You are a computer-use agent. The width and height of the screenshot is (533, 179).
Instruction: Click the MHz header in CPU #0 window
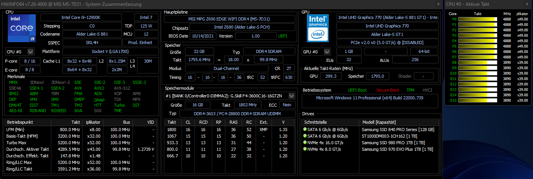point(507,14)
